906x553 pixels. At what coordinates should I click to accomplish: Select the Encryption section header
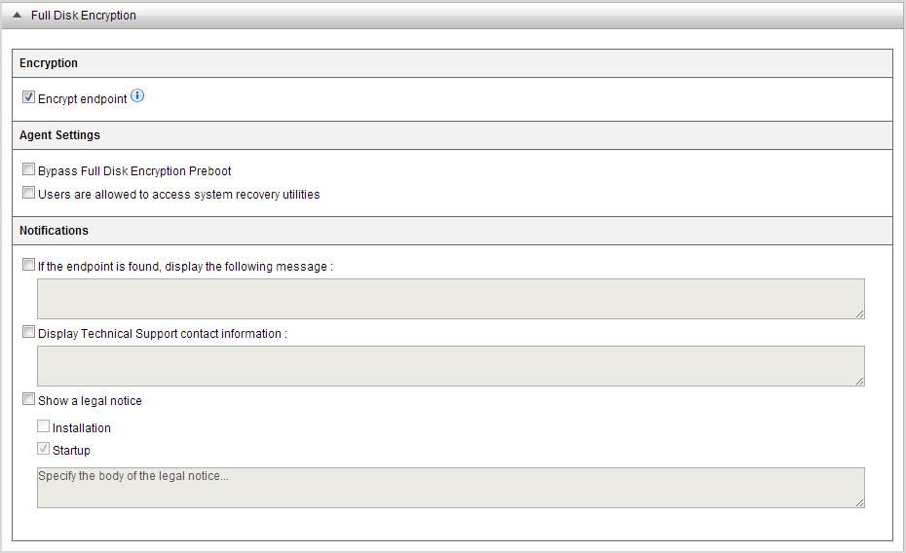point(49,63)
